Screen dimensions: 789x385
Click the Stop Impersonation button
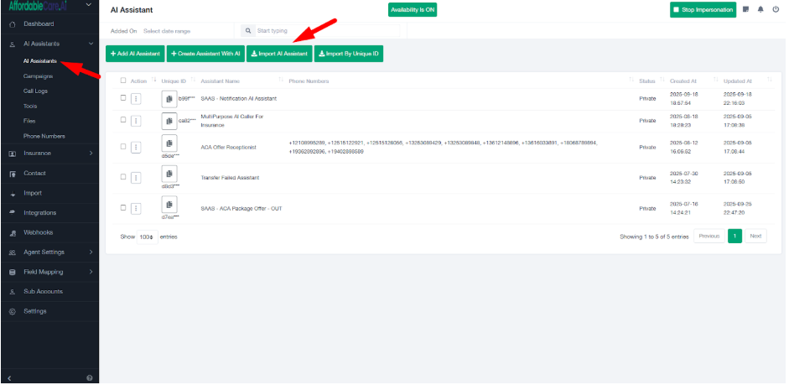[x=703, y=10]
